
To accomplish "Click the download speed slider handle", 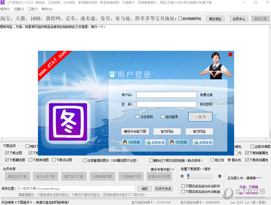I will [x=188, y=176].
